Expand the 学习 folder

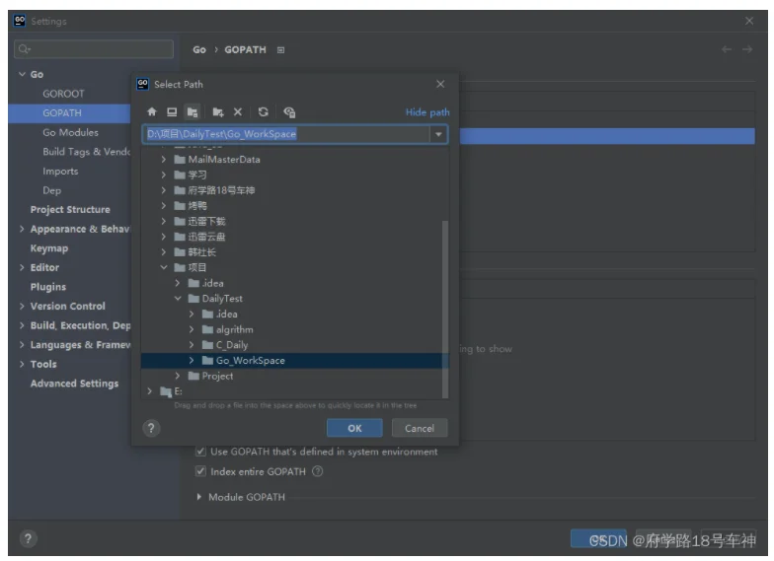[164, 175]
